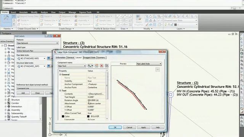
Task: Open Structure label style dropdown
Action: point(31,66)
